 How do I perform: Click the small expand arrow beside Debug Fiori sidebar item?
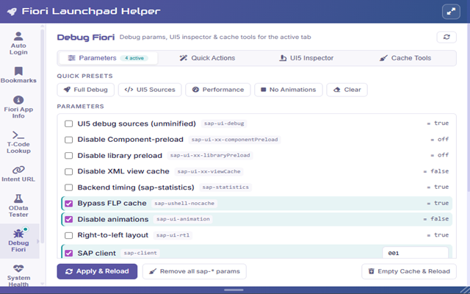(37, 241)
